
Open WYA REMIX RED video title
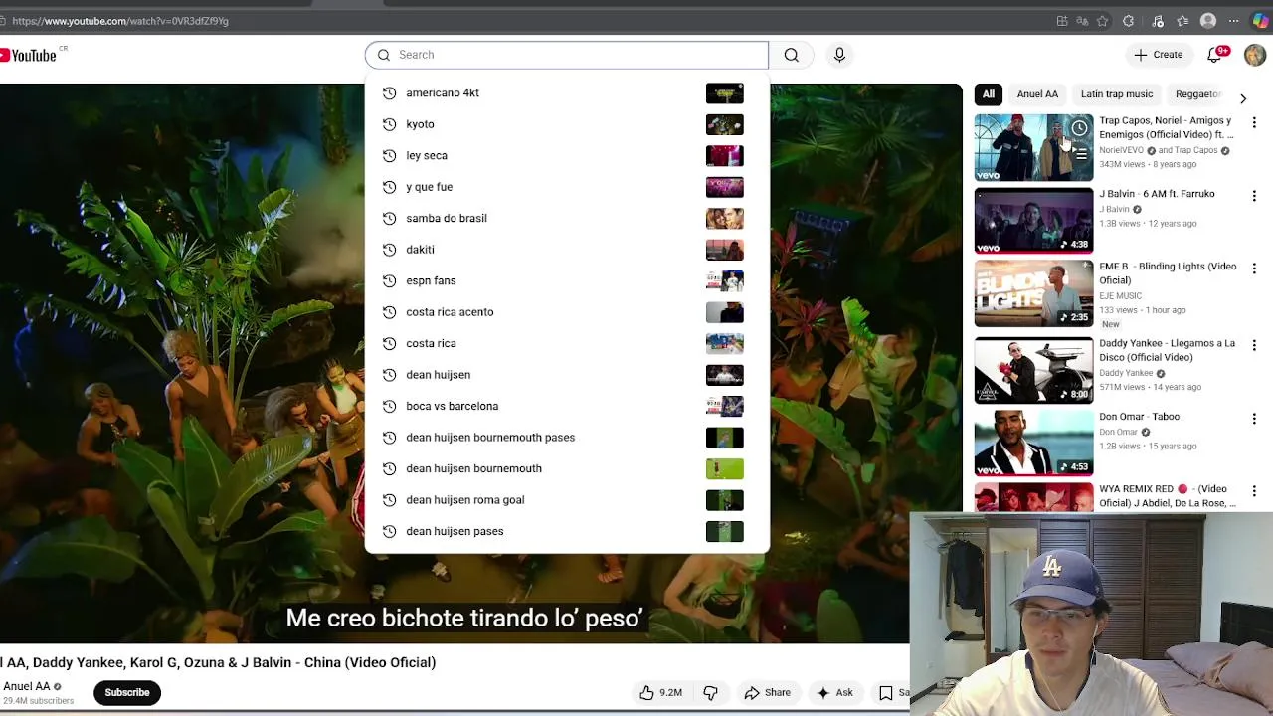[1168, 496]
